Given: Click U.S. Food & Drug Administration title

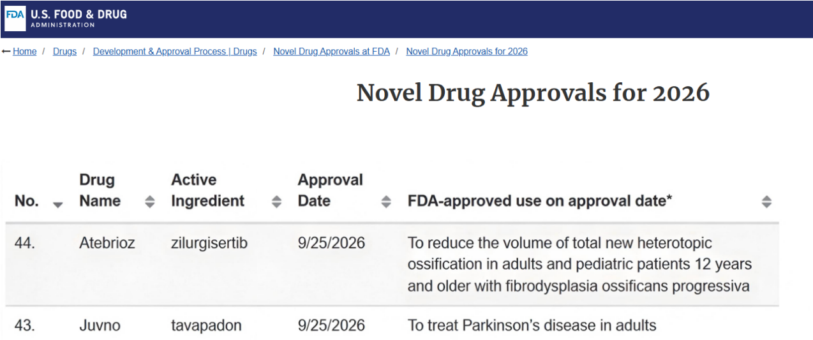Looking at the screenshot, I should [78, 18].
